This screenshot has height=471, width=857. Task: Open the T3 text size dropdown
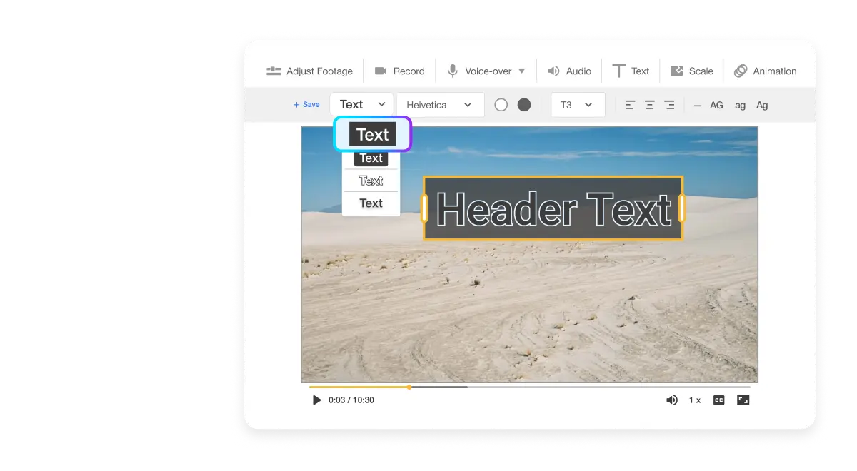578,105
